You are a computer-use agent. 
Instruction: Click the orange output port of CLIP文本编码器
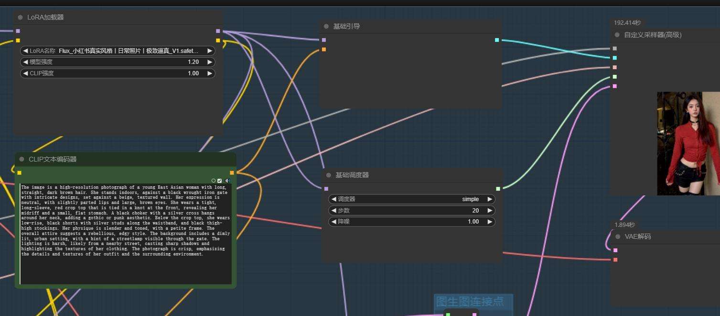click(232, 173)
